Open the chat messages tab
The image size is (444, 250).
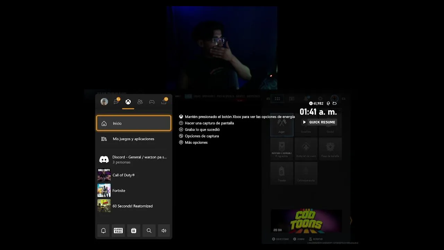click(116, 102)
